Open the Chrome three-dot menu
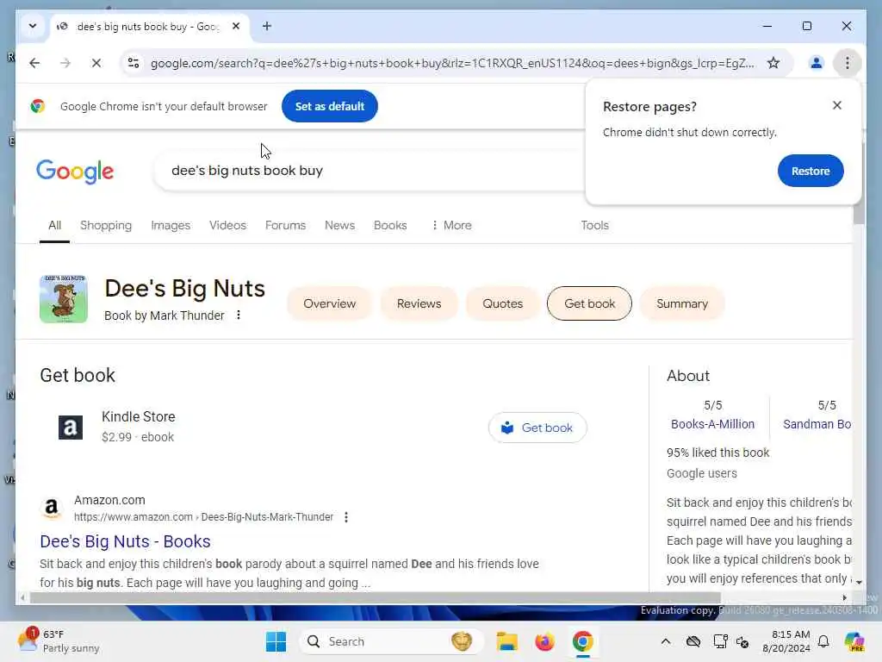The width and height of the screenshot is (882, 662). click(848, 63)
